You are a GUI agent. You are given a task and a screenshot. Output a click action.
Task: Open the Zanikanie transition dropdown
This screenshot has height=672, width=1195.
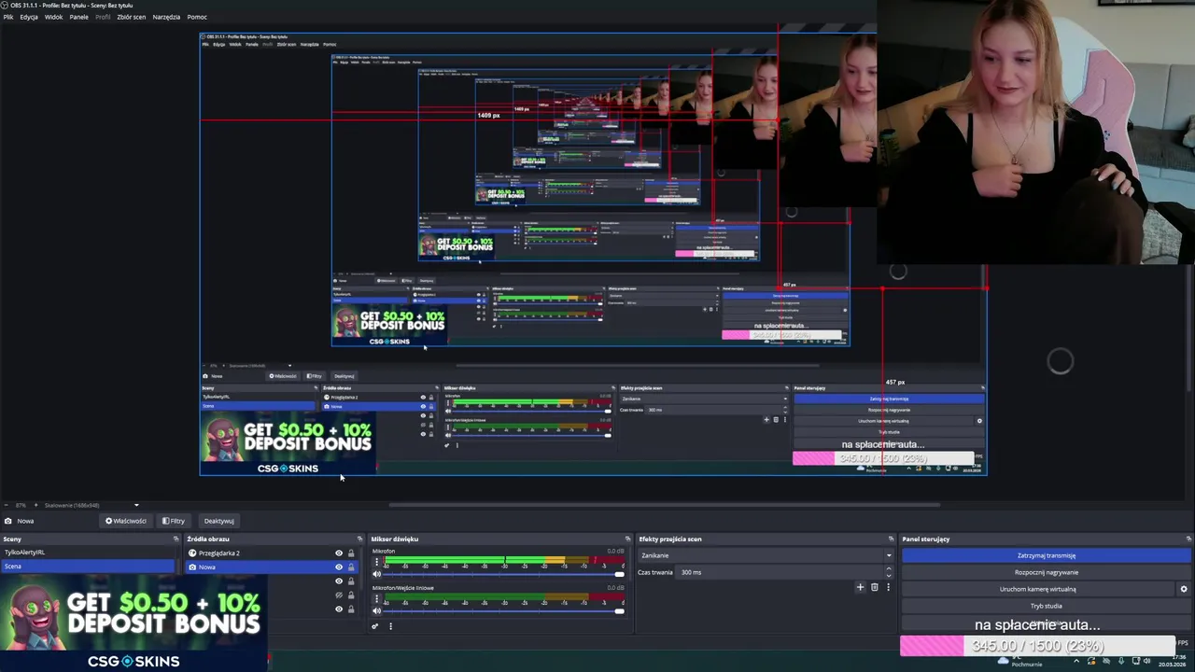point(766,555)
